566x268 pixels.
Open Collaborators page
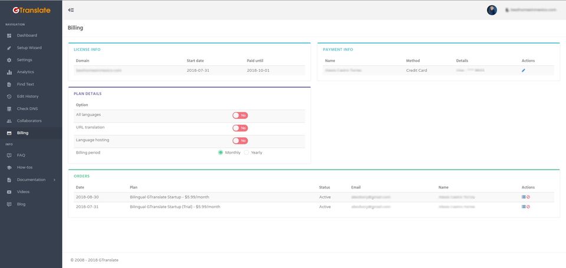pos(29,121)
